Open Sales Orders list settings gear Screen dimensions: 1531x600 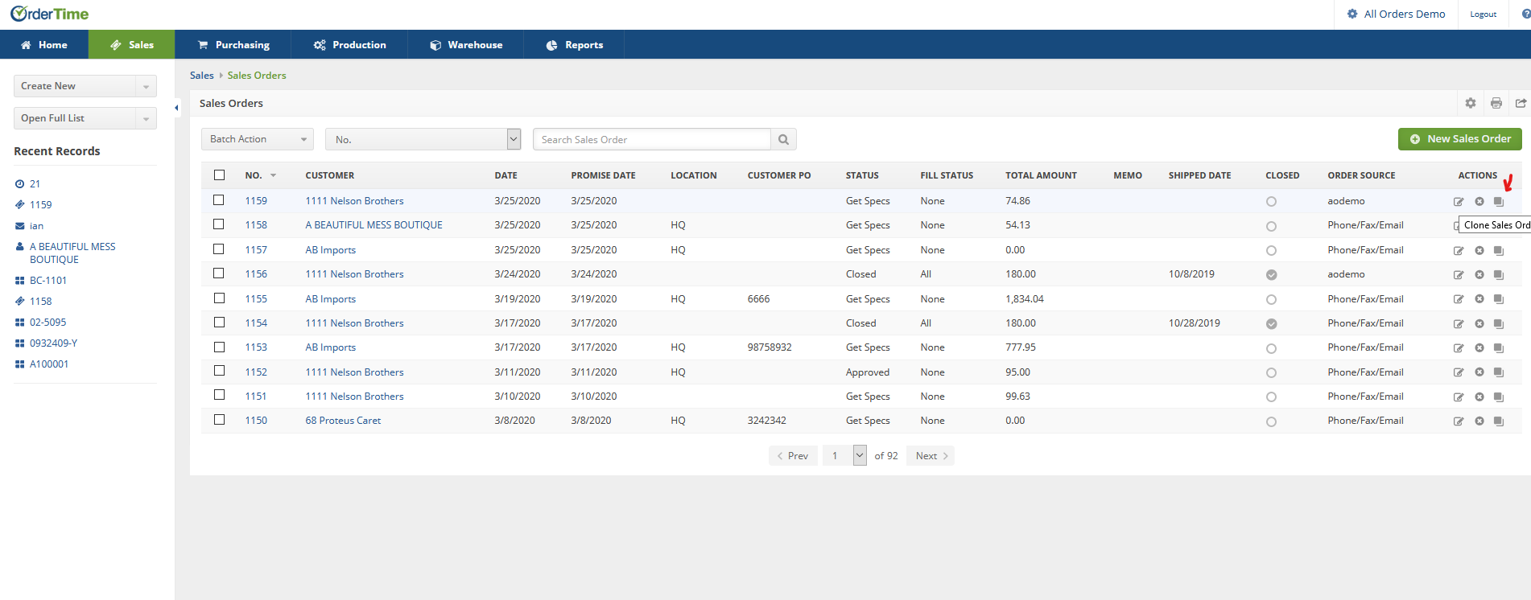(x=1471, y=103)
